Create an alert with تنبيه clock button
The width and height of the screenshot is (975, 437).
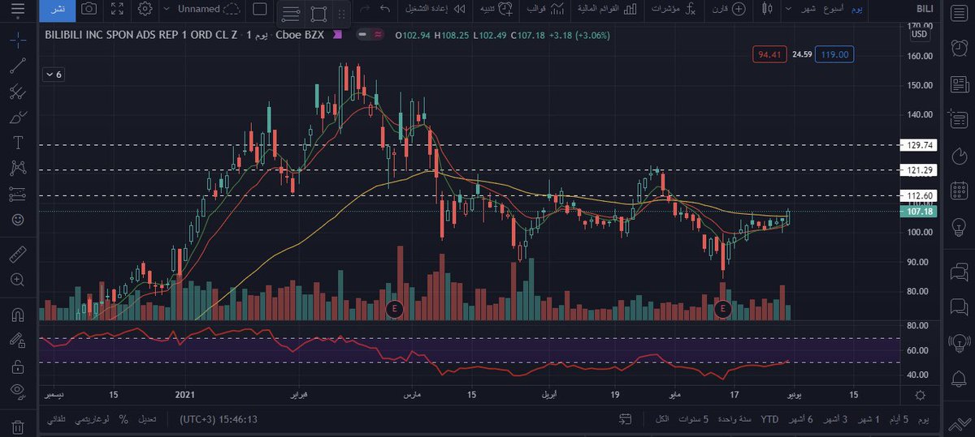(x=496, y=9)
